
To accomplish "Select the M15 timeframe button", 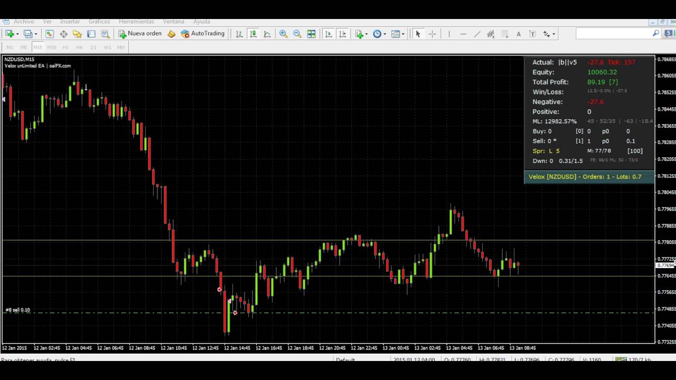I will click(x=37, y=47).
